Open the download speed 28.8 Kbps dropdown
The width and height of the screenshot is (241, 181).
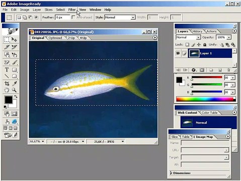pyautogui.click(x=83, y=141)
